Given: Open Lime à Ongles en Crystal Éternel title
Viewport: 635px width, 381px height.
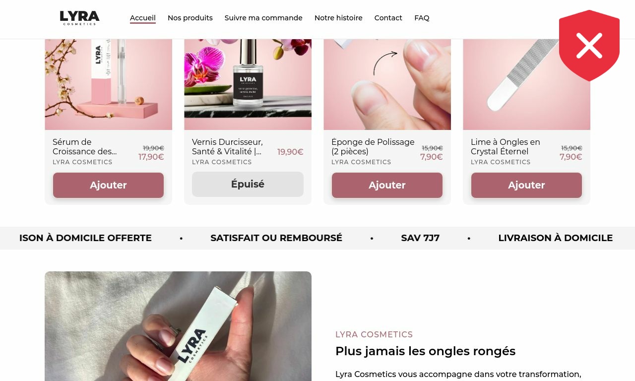Looking at the screenshot, I should point(506,147).
